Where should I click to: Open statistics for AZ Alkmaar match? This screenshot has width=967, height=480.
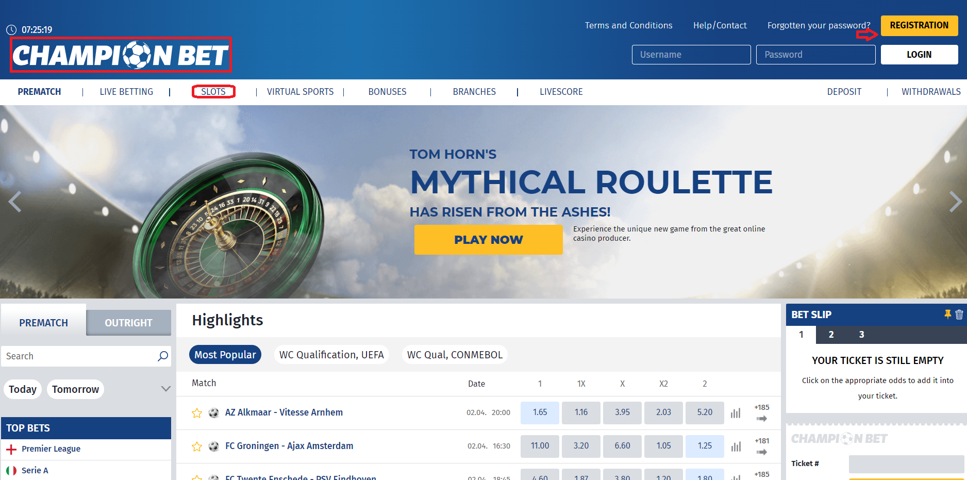coord(736,413)
